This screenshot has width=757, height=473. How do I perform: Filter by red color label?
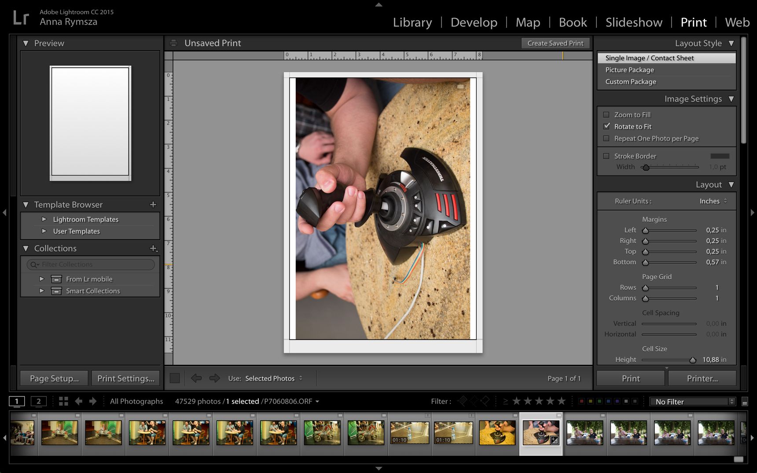pos(582,401)
